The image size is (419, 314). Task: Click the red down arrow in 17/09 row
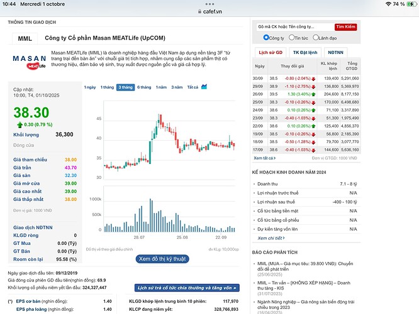(313, 150)
